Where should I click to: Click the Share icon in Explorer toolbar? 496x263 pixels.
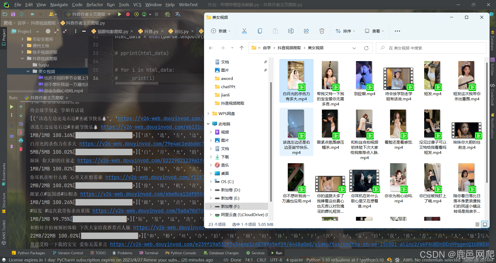point(306,31)
